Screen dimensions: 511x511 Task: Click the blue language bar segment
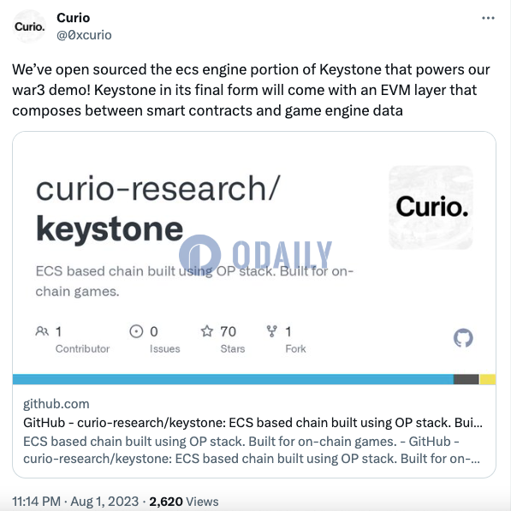[233, 379]
